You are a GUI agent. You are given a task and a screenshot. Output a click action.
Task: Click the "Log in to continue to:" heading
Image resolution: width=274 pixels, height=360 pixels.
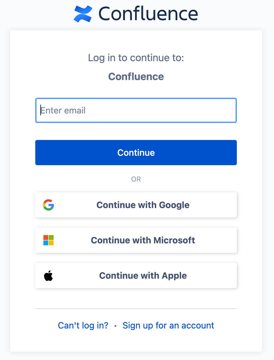click(136, 58)
